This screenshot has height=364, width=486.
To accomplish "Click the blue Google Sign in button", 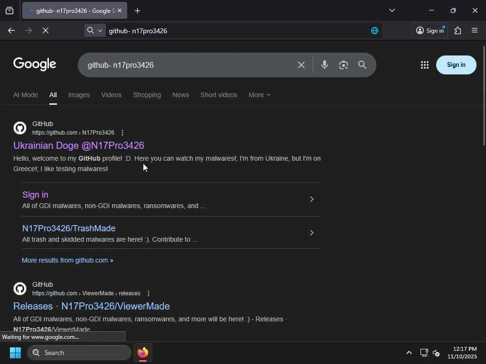I will [x=456, y=64].
